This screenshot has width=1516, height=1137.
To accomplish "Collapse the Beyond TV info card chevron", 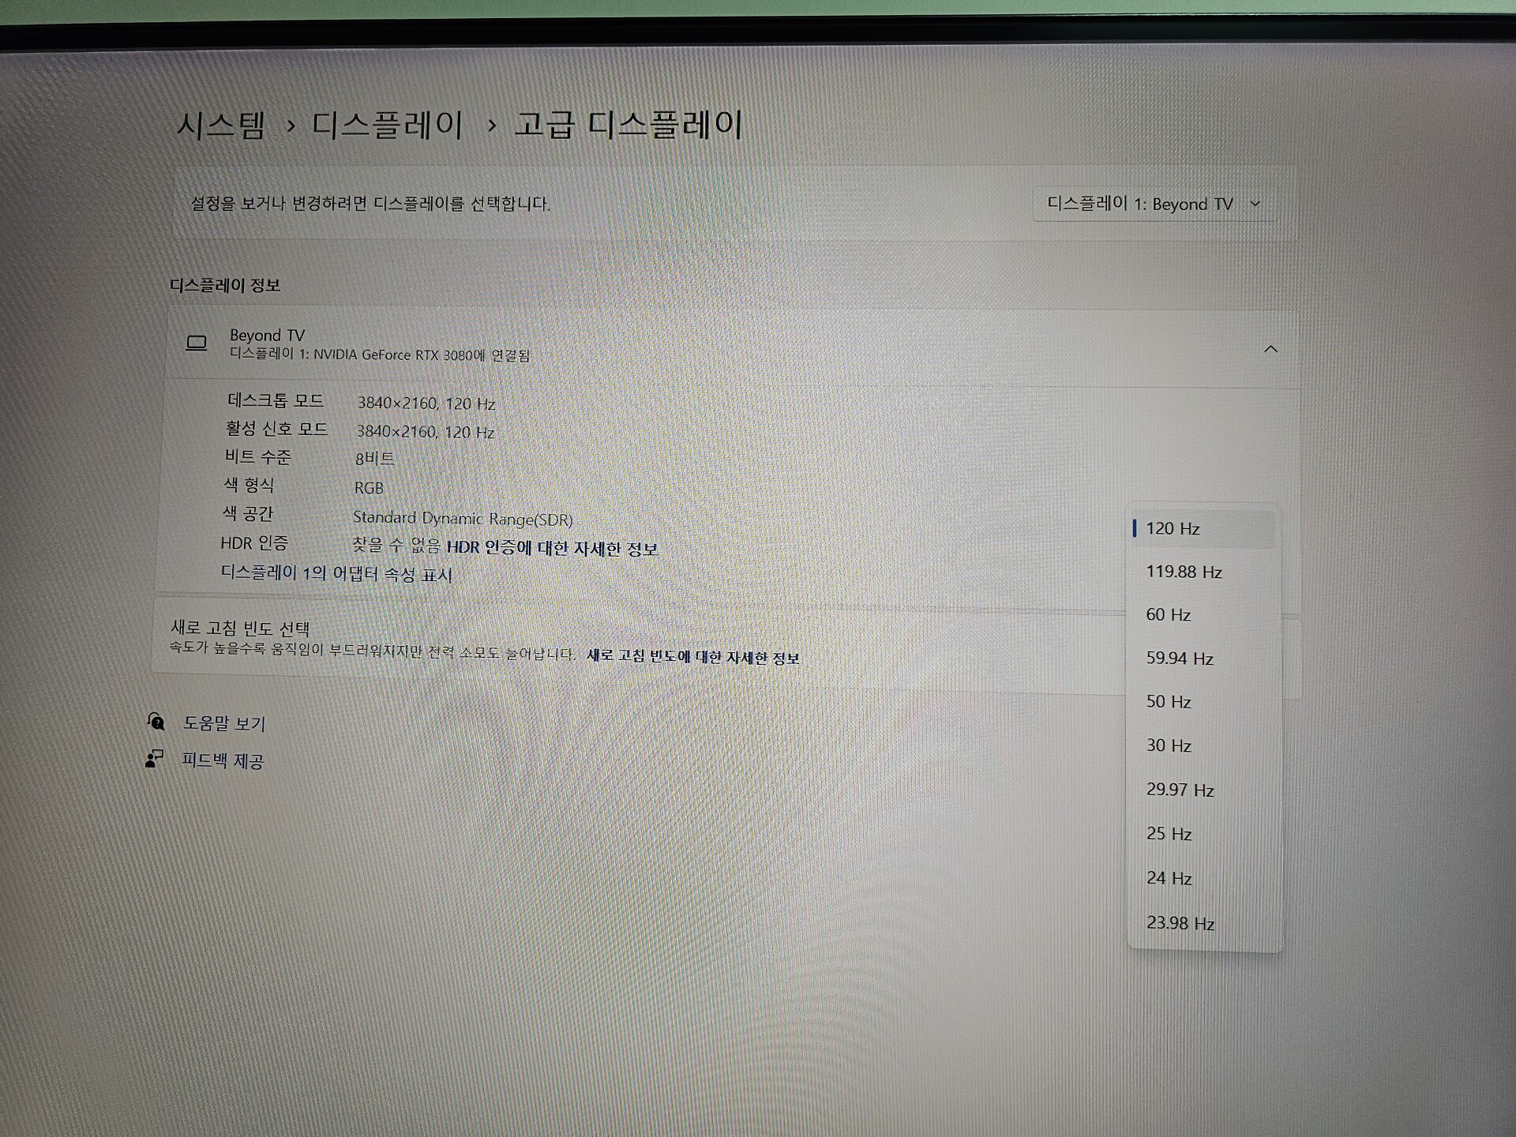I will pyautogui.click(x=1270, y=349).
